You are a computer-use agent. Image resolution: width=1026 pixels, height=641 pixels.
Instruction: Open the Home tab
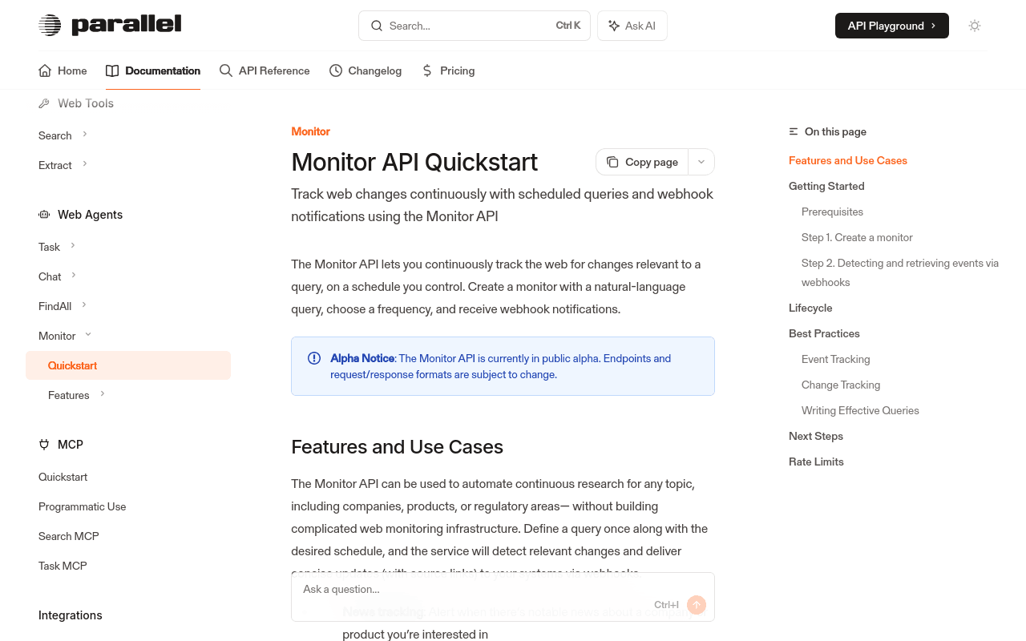(x=63, y=71)
